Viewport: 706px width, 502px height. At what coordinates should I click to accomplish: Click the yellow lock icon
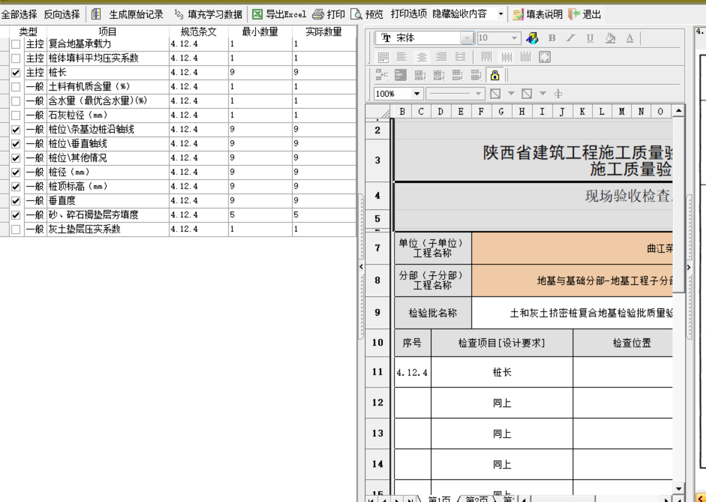point(495,75)
